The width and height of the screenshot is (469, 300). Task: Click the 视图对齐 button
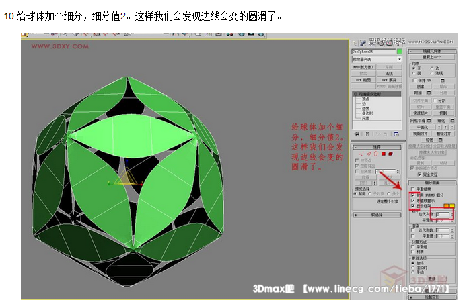pyautogui.click(x=421, y=134)
